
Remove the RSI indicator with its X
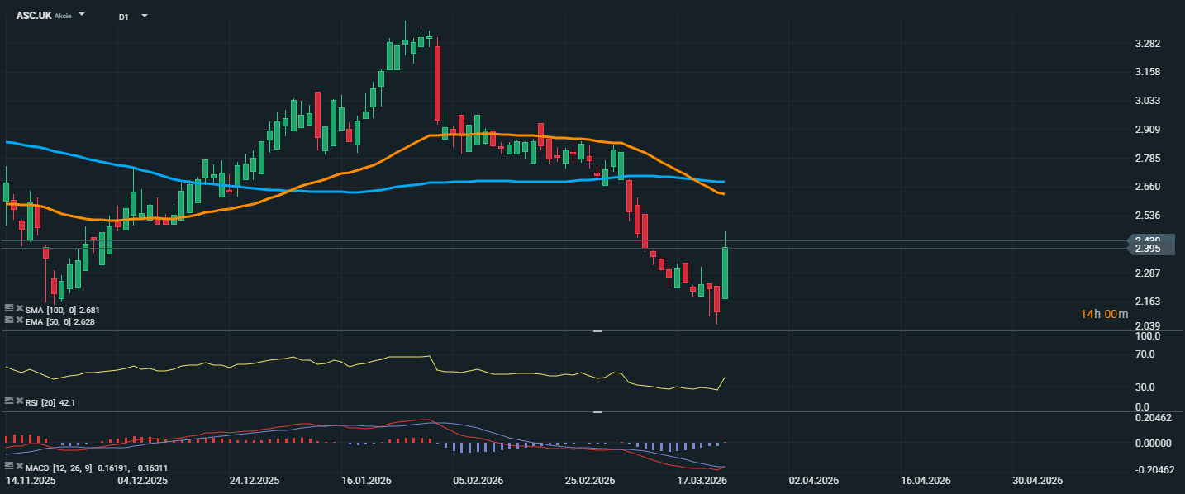(x=19, y=401)
